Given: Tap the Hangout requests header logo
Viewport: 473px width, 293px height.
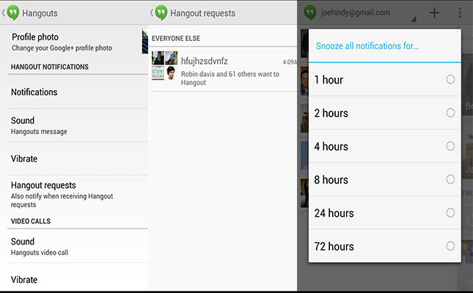Looking at the screenshot, I should point(161,12).
